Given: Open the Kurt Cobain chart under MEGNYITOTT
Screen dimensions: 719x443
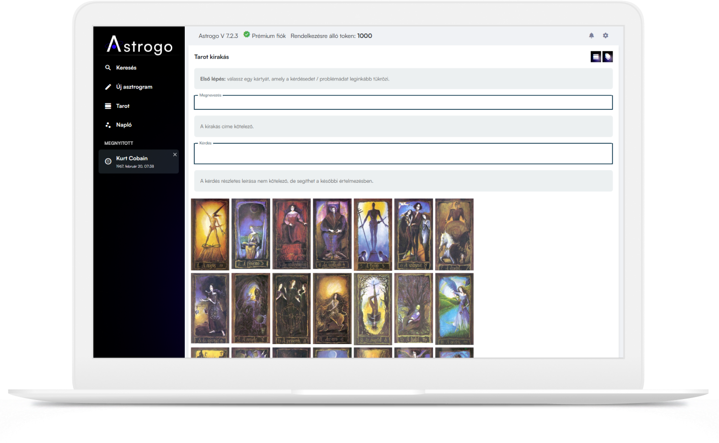Looking at the screenshot, I should pos(131,158).
